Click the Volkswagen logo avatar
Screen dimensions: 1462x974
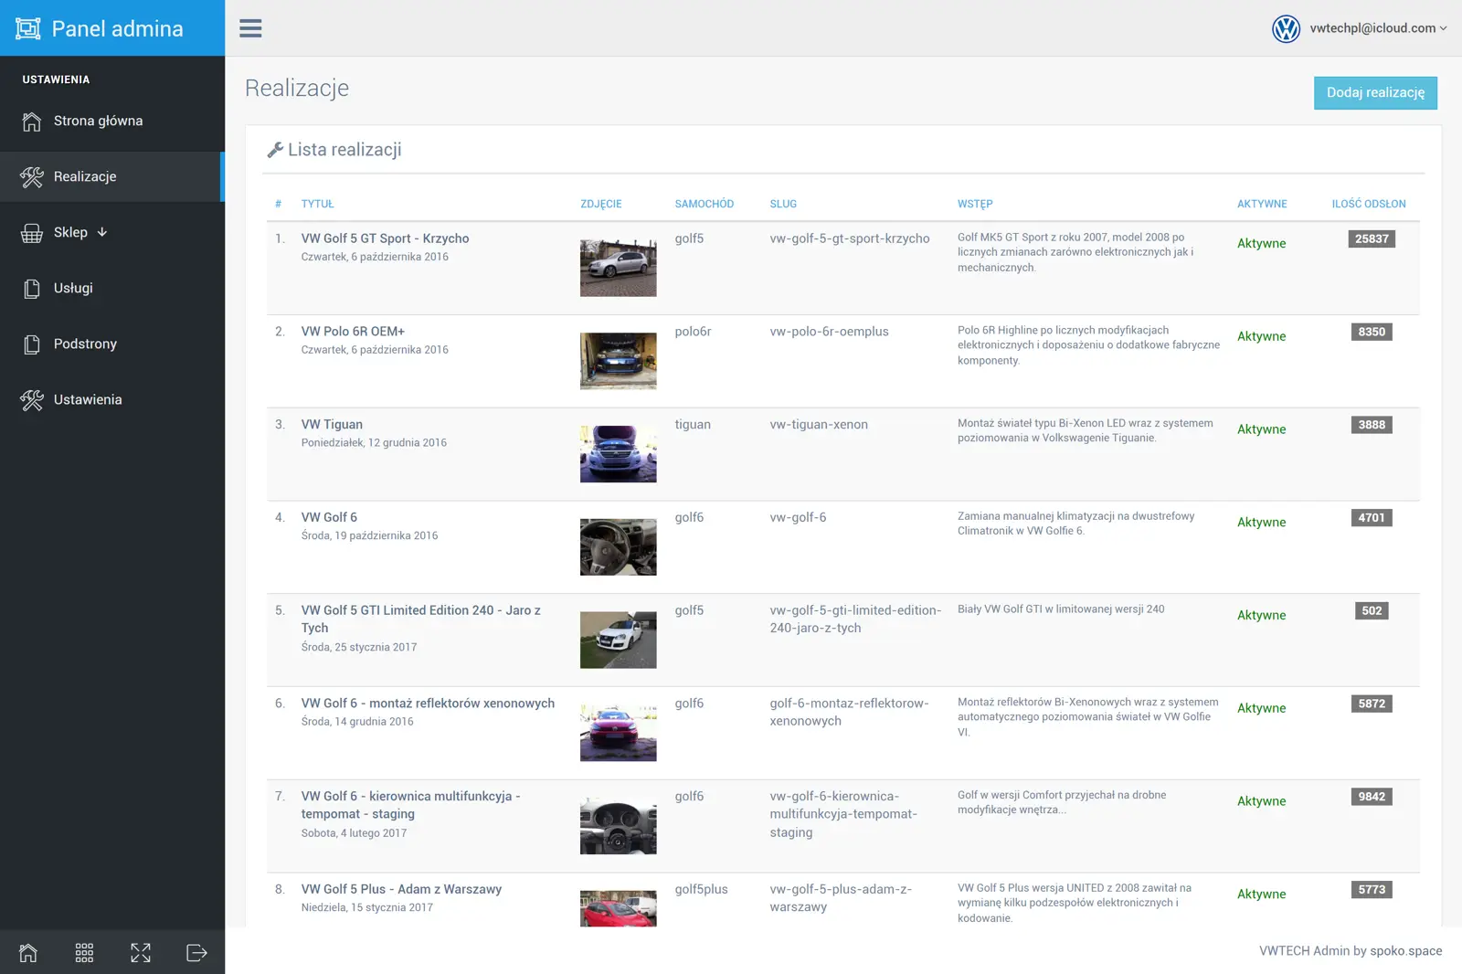click(1286, 29)
